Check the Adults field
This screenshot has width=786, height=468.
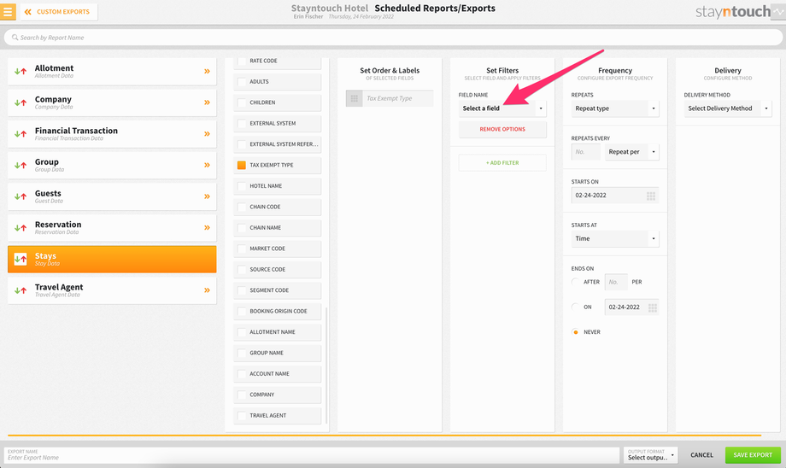coord(242,82)
